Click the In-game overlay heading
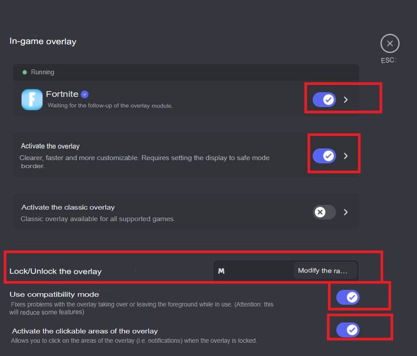 coord(43,42)
